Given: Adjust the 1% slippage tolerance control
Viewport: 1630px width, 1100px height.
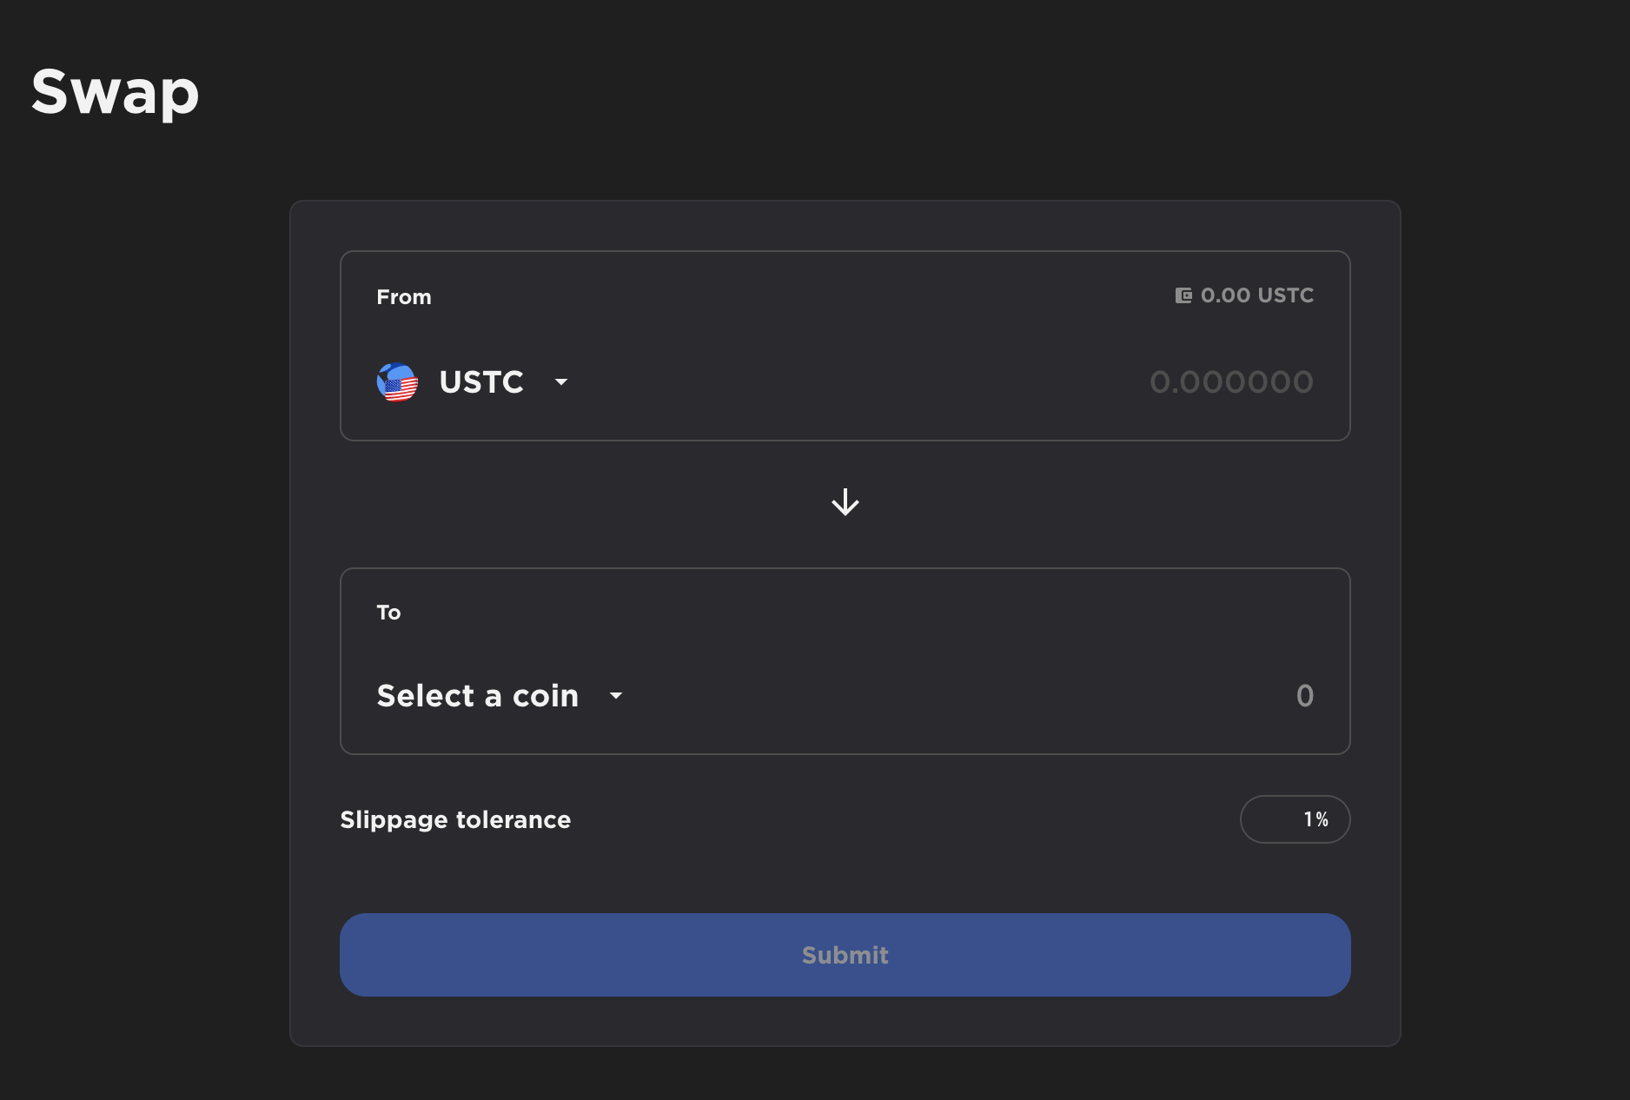Looking at the screenshot, I should coord(1295,818).
